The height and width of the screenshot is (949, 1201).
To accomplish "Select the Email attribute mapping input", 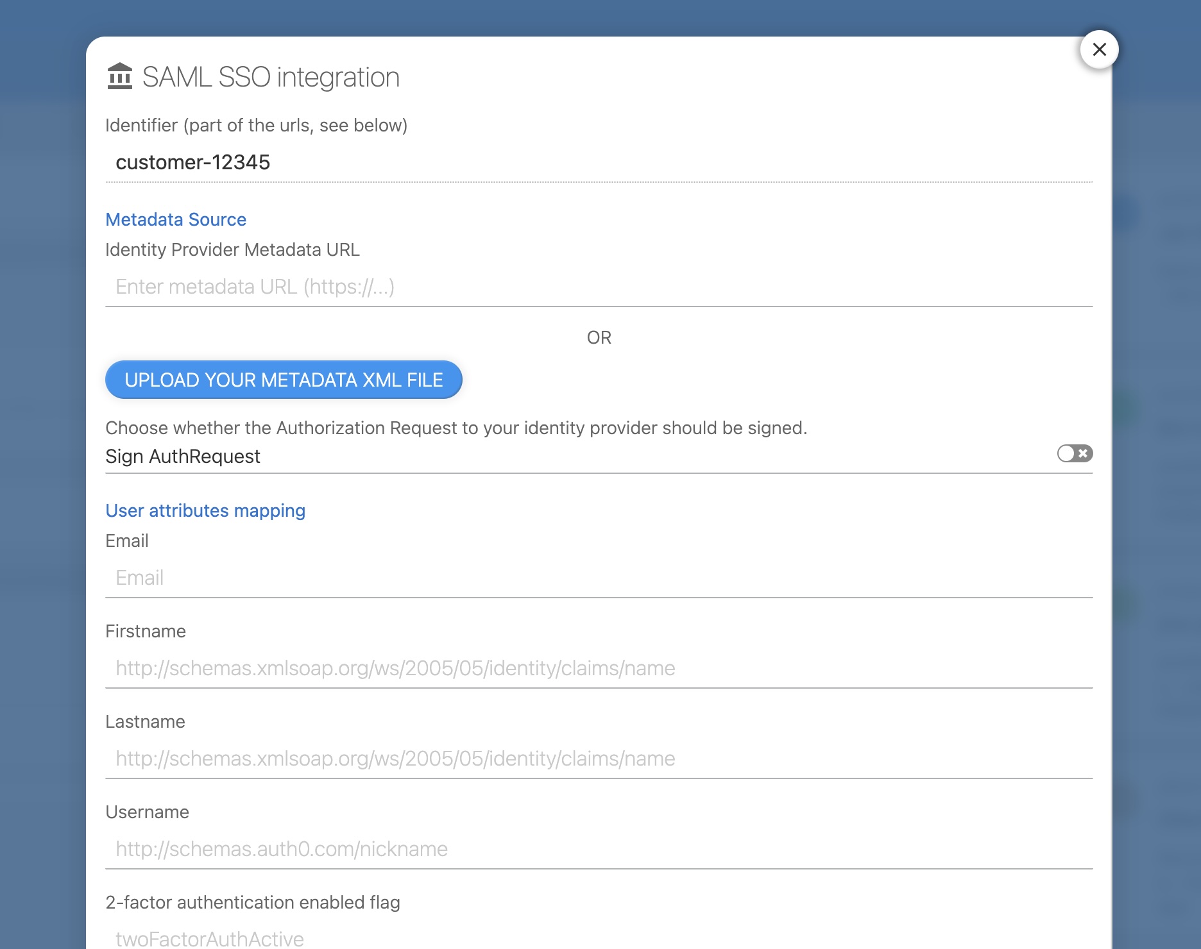I will click(x=598, y=578).
